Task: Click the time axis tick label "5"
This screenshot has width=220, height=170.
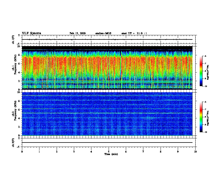Action: pos(109,152)
